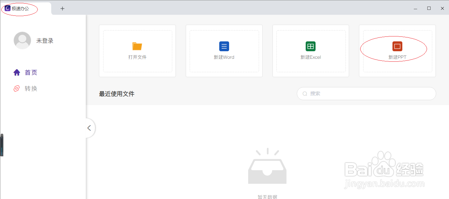This screenshot has width=449, height=199.
Task: Click the search magnifier icon
Action: coord(305,94)
